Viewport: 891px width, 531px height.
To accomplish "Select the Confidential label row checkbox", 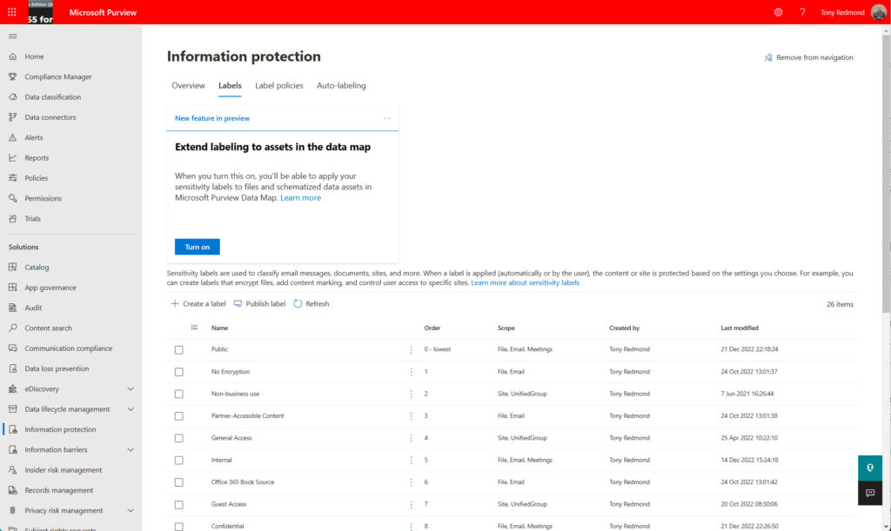I will pos(179,526).
